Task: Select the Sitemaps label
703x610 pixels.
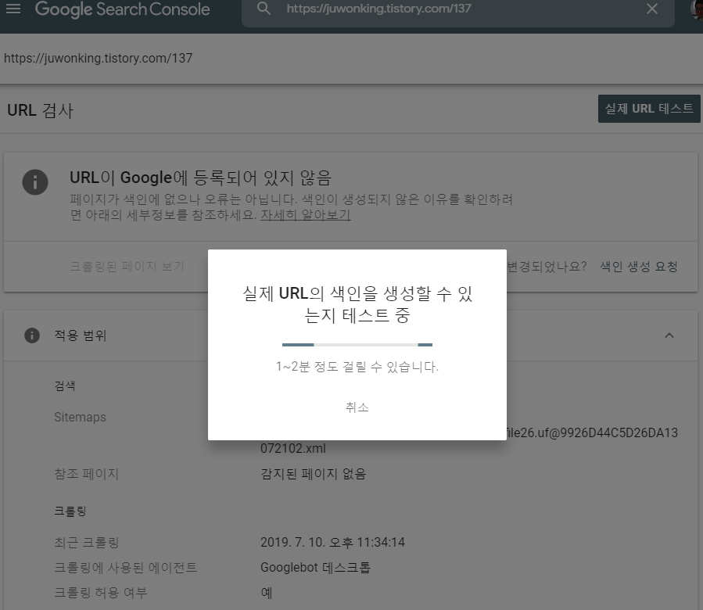Action: [80, 417]
